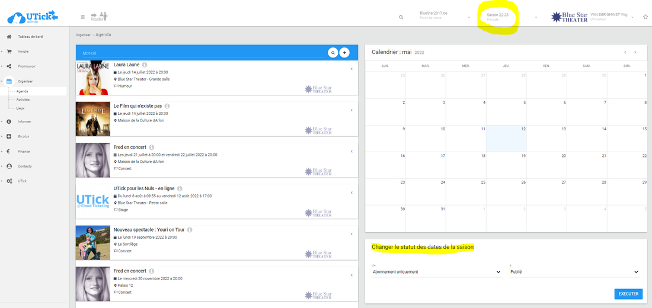Viewport: 652px width, 308px height.
Task: Click the Finance euro icon
Action: (x=9, y=152)
